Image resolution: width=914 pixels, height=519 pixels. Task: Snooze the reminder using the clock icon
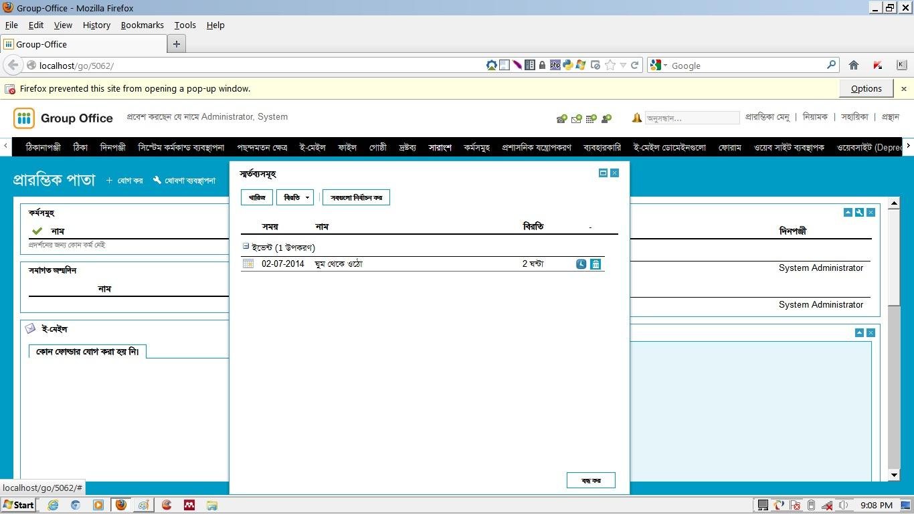581,264
